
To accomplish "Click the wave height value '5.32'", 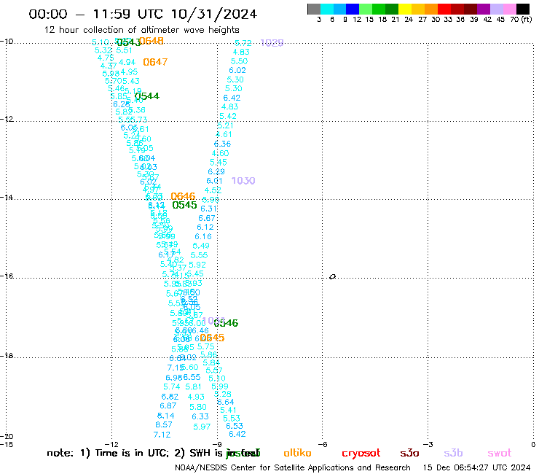I will pos(103,50).
